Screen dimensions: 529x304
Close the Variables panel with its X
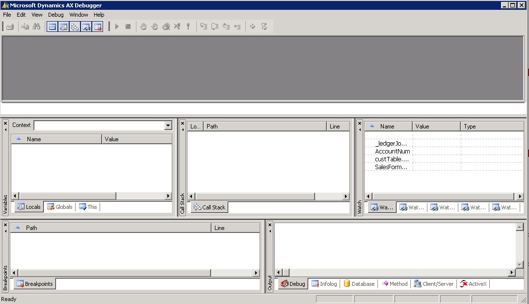pyautogui.click(x=5, y=124)
